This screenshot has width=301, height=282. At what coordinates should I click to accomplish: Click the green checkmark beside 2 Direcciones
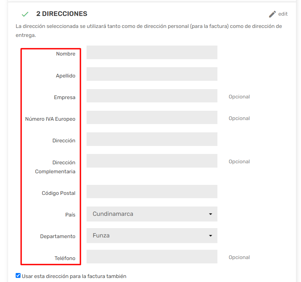click(x=25, y=14)
